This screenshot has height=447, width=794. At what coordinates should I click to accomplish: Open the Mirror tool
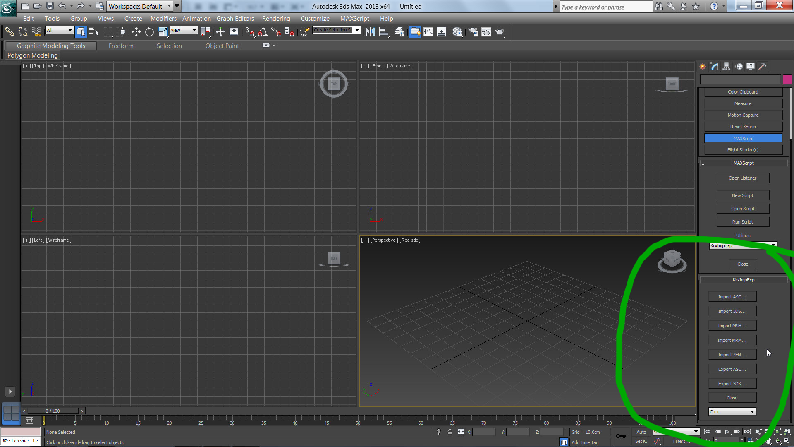[370, 32]
